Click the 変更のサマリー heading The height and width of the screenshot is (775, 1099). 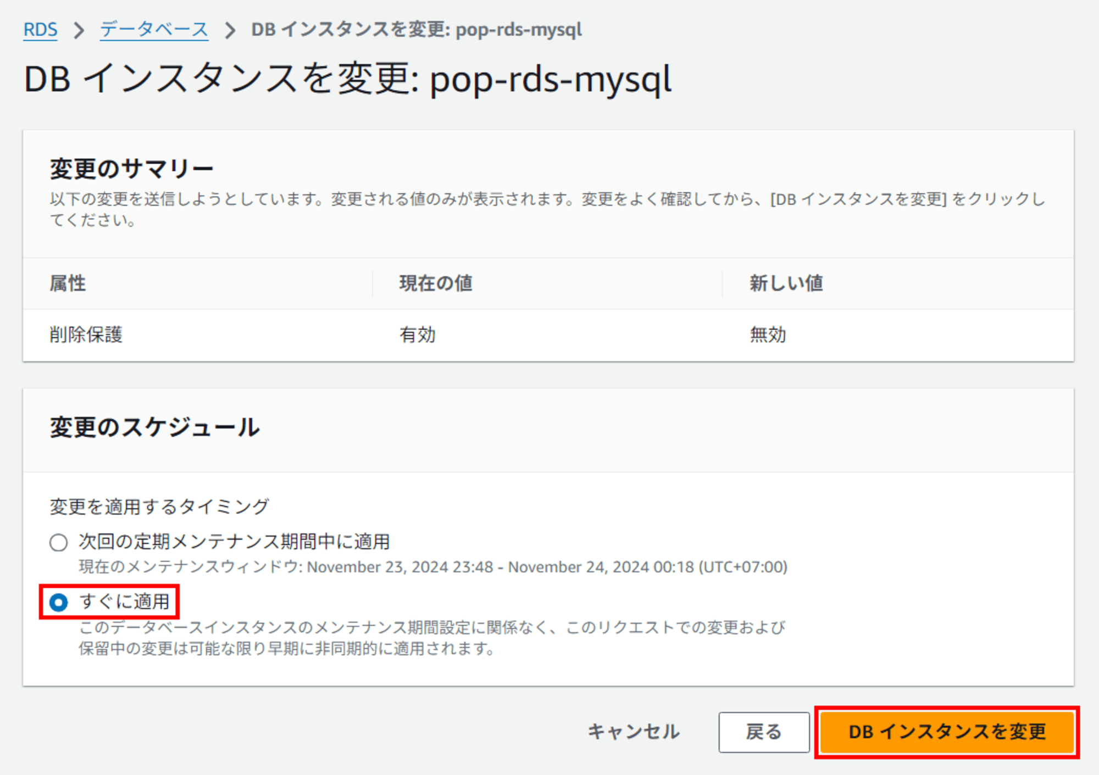pyautogui.click(x=132, y=168)
